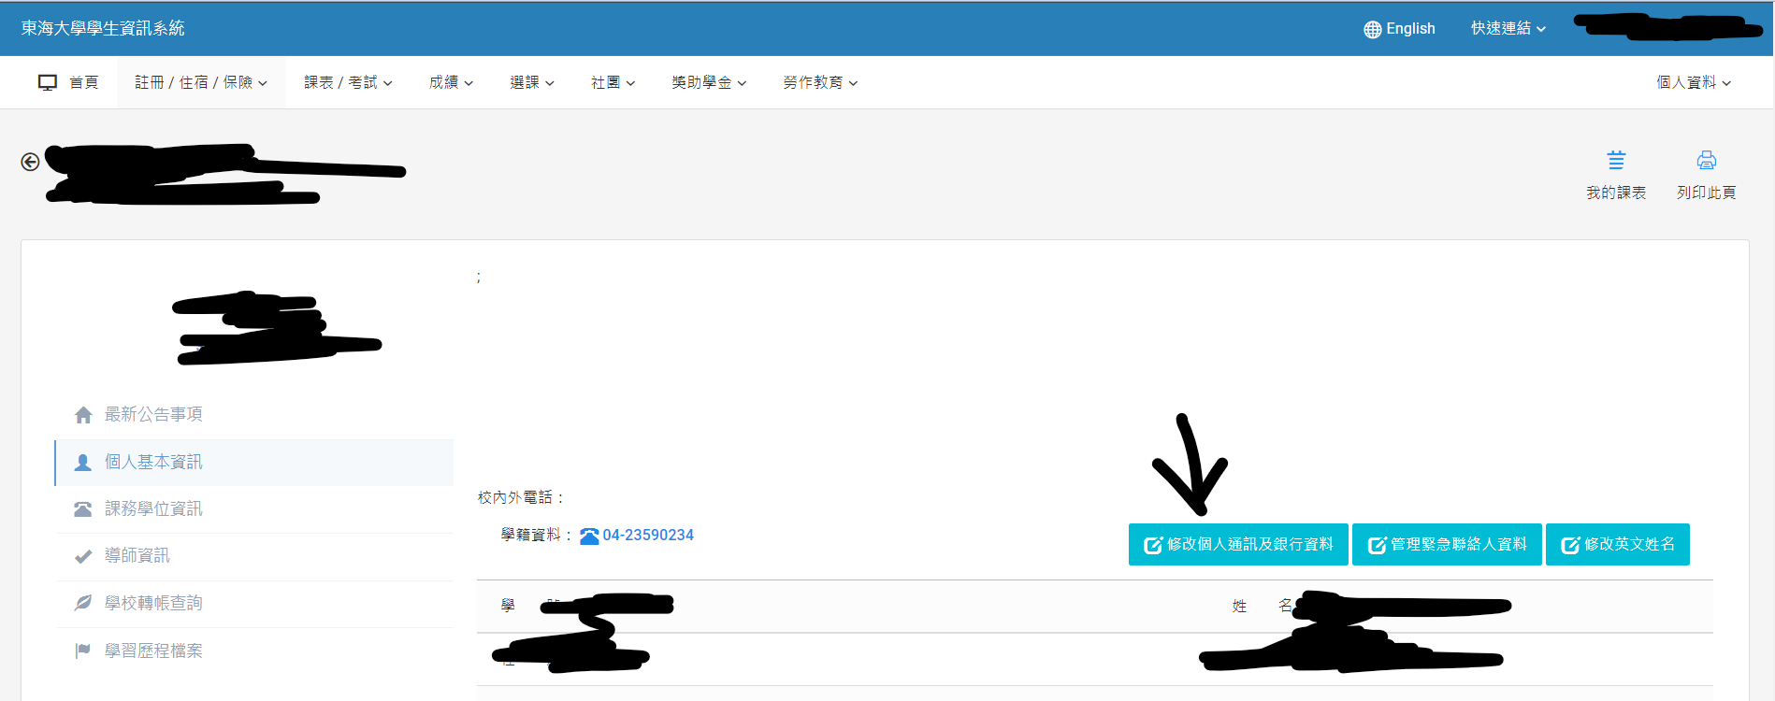Click edit icon on 修改英文姓名 button
Screen dimensions: 1775x701
point(1570,545)
